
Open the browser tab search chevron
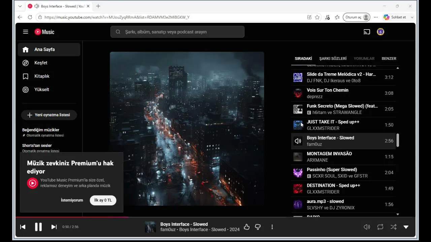click(20, 6)
